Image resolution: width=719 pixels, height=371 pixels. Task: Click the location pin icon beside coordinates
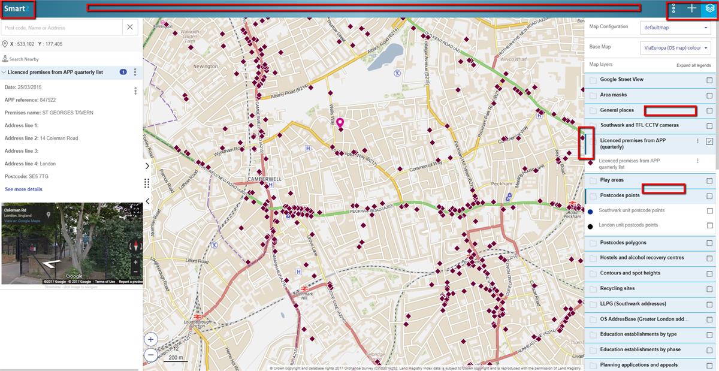tap(5, 44)
